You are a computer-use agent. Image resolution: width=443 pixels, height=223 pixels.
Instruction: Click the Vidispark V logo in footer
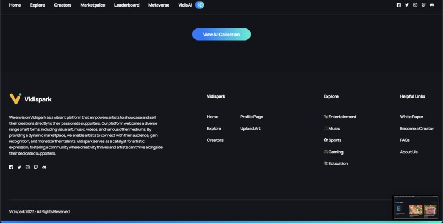pyautogui.click(x=15, y=99)
